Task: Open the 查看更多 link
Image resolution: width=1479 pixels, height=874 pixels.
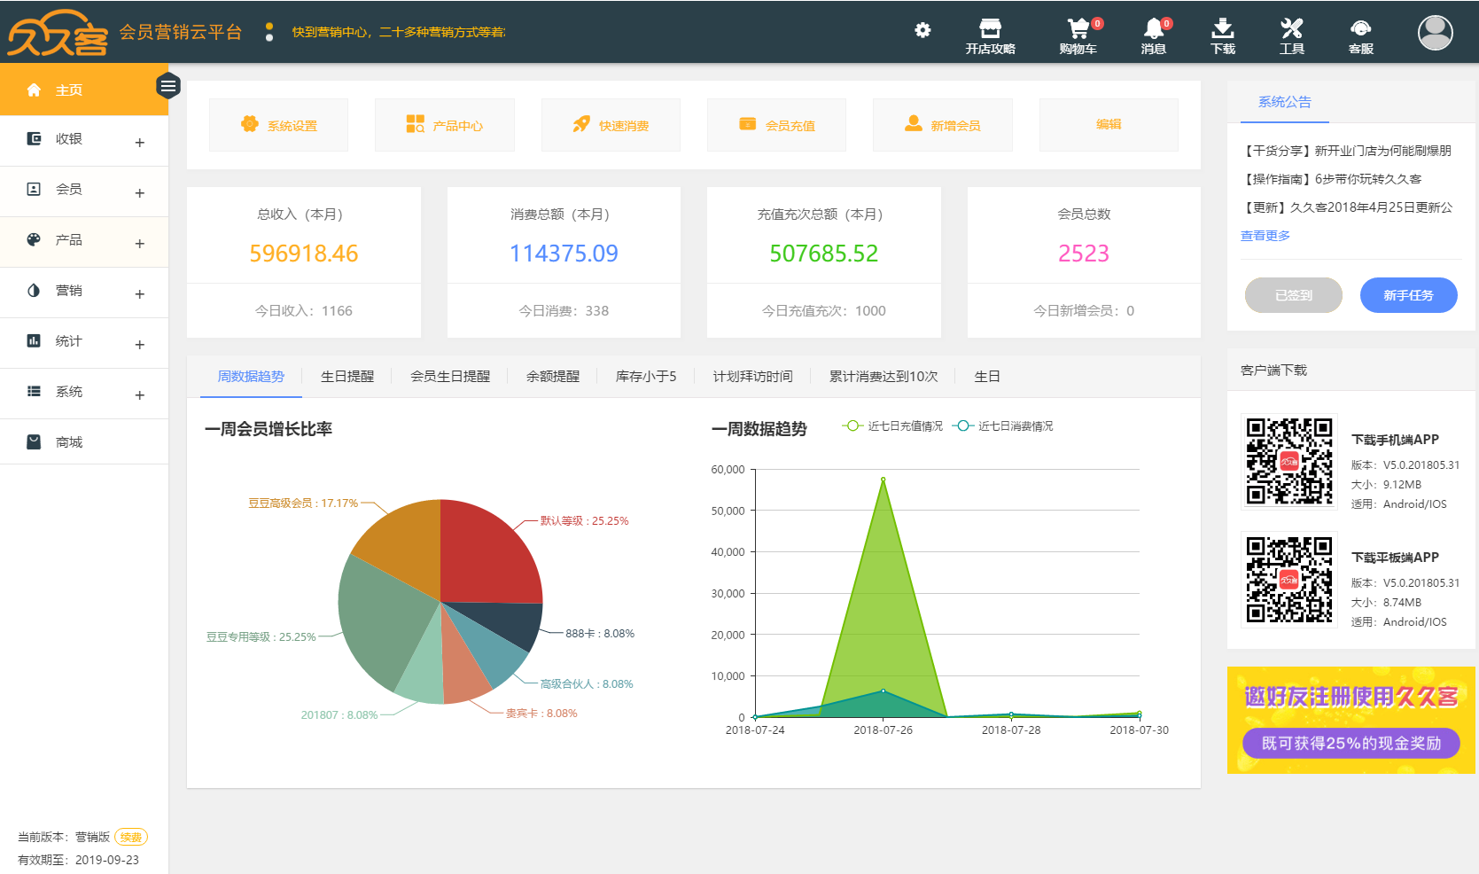Action: coord(1265,236)
